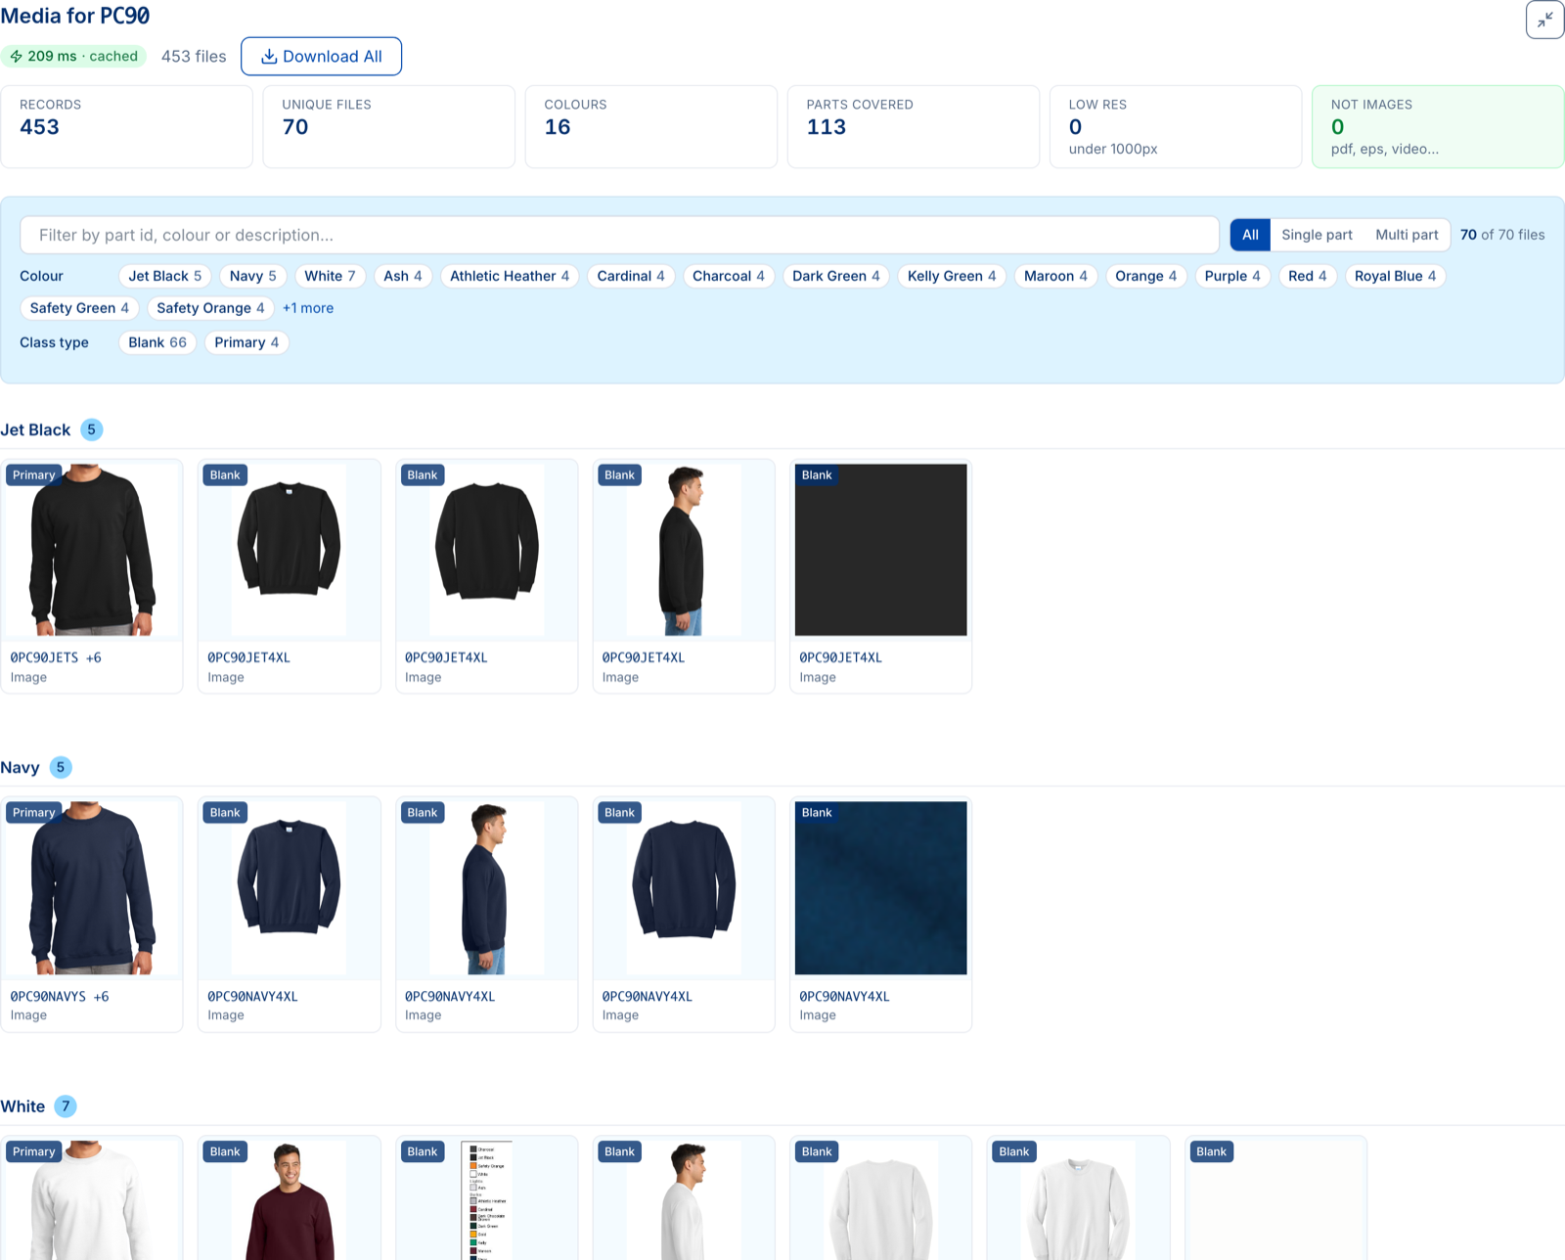Click the Low Res stat card
1565x1260 pixels.
pyautogui.click(x=1176, y=127)
